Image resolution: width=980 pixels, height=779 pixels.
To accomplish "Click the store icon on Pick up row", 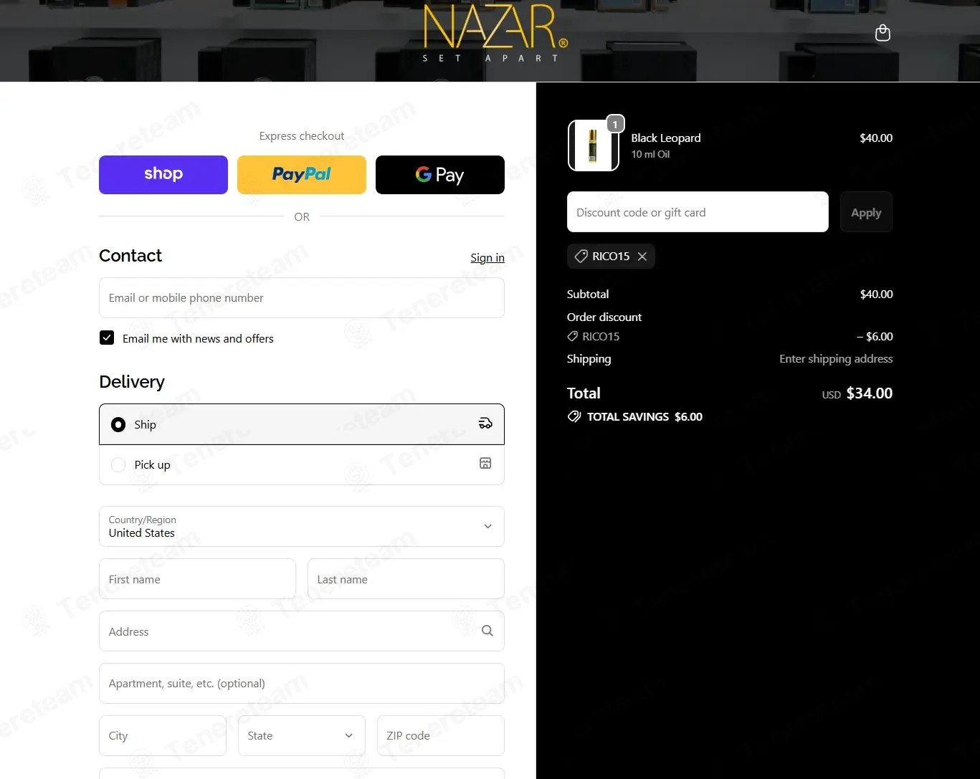I will point(485,464).
